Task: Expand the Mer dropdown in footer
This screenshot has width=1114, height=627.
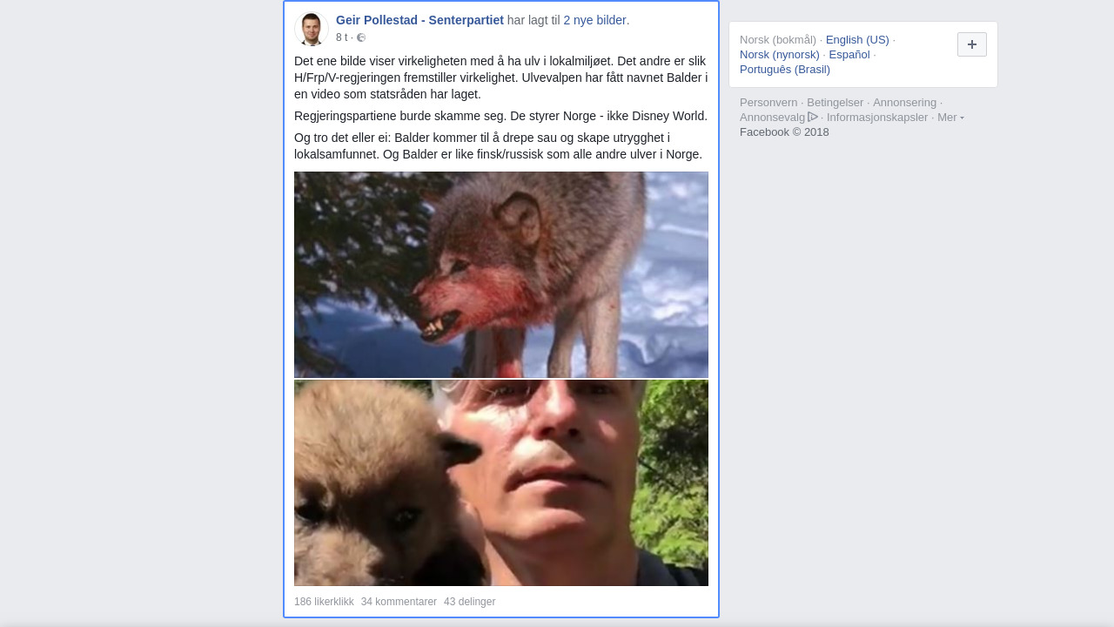Action: point(950,118)
